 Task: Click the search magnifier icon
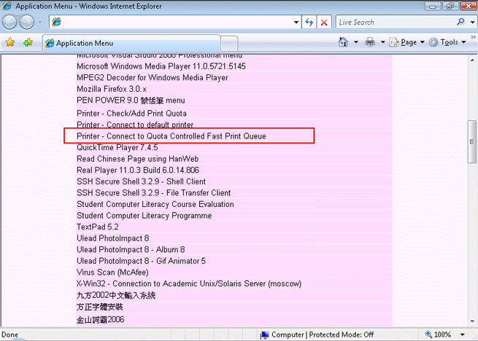point(460,22)
